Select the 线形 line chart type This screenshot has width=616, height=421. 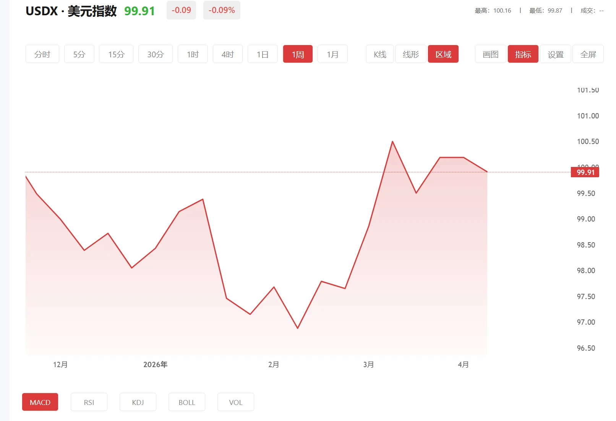pos(410,54)
